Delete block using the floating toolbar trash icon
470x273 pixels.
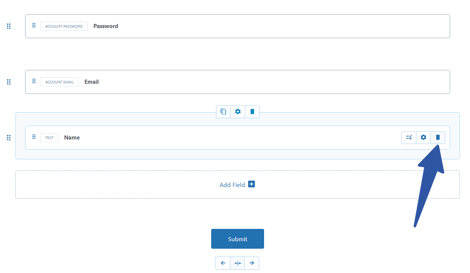[x=252, y=111]
